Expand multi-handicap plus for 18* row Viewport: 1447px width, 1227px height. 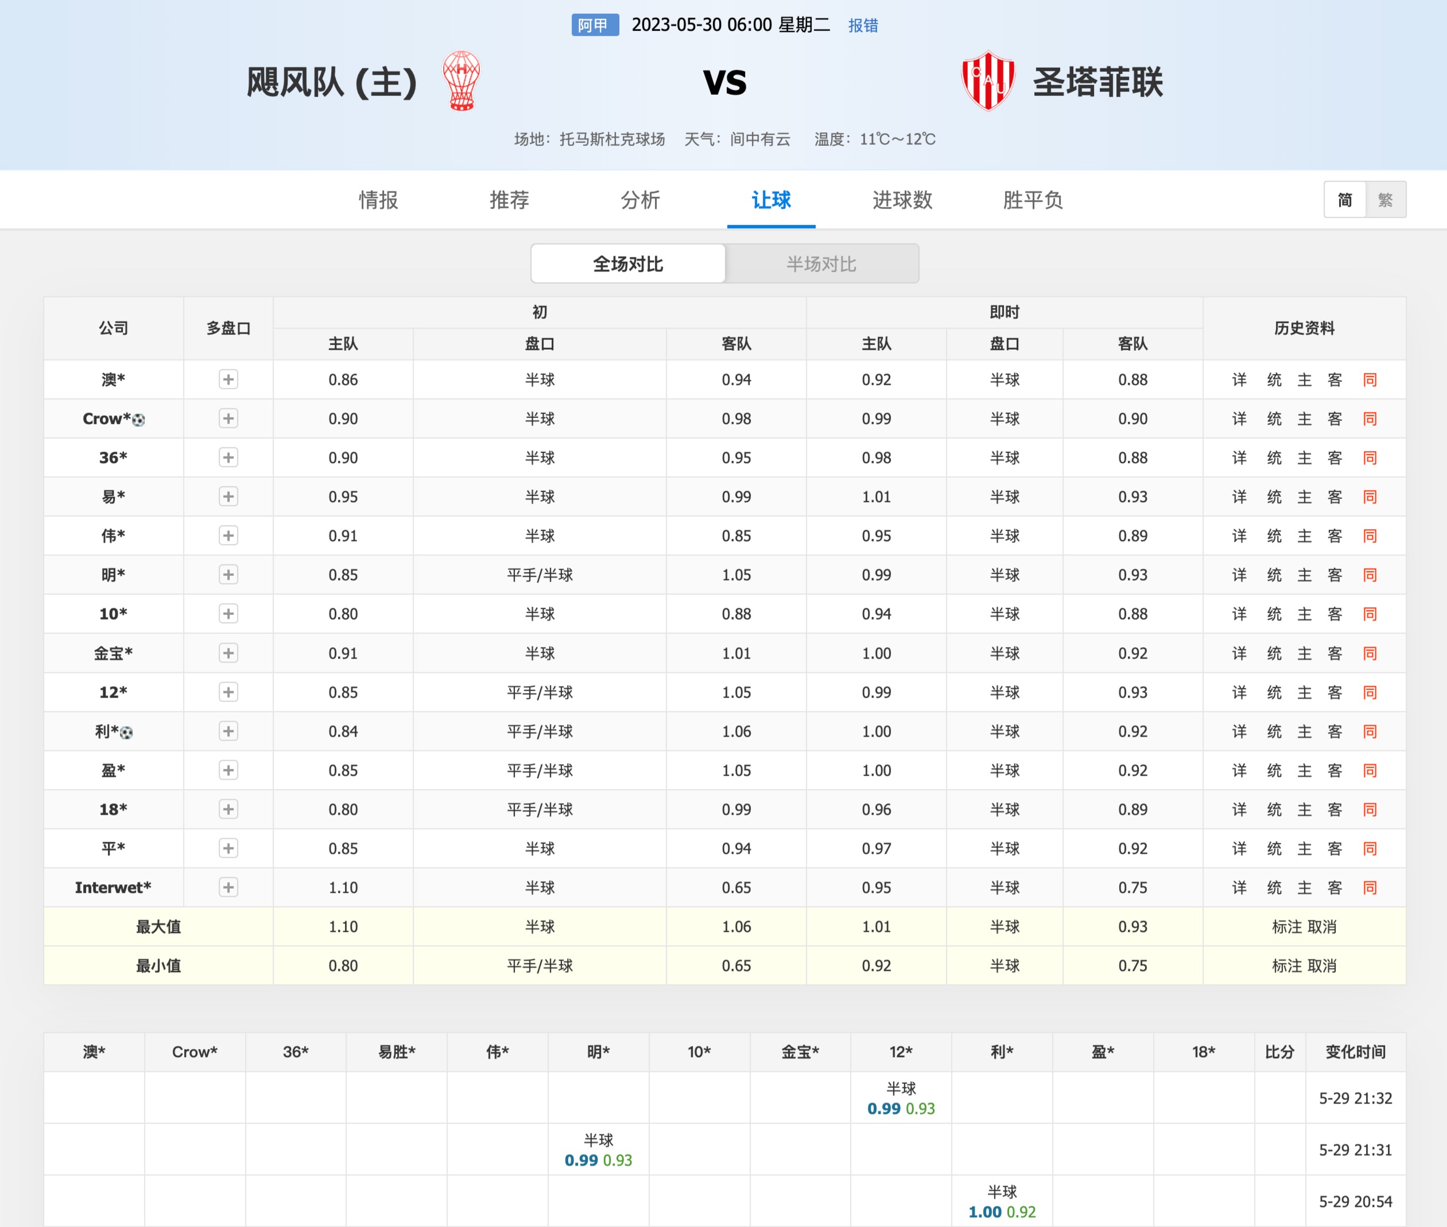coord(228,809)
